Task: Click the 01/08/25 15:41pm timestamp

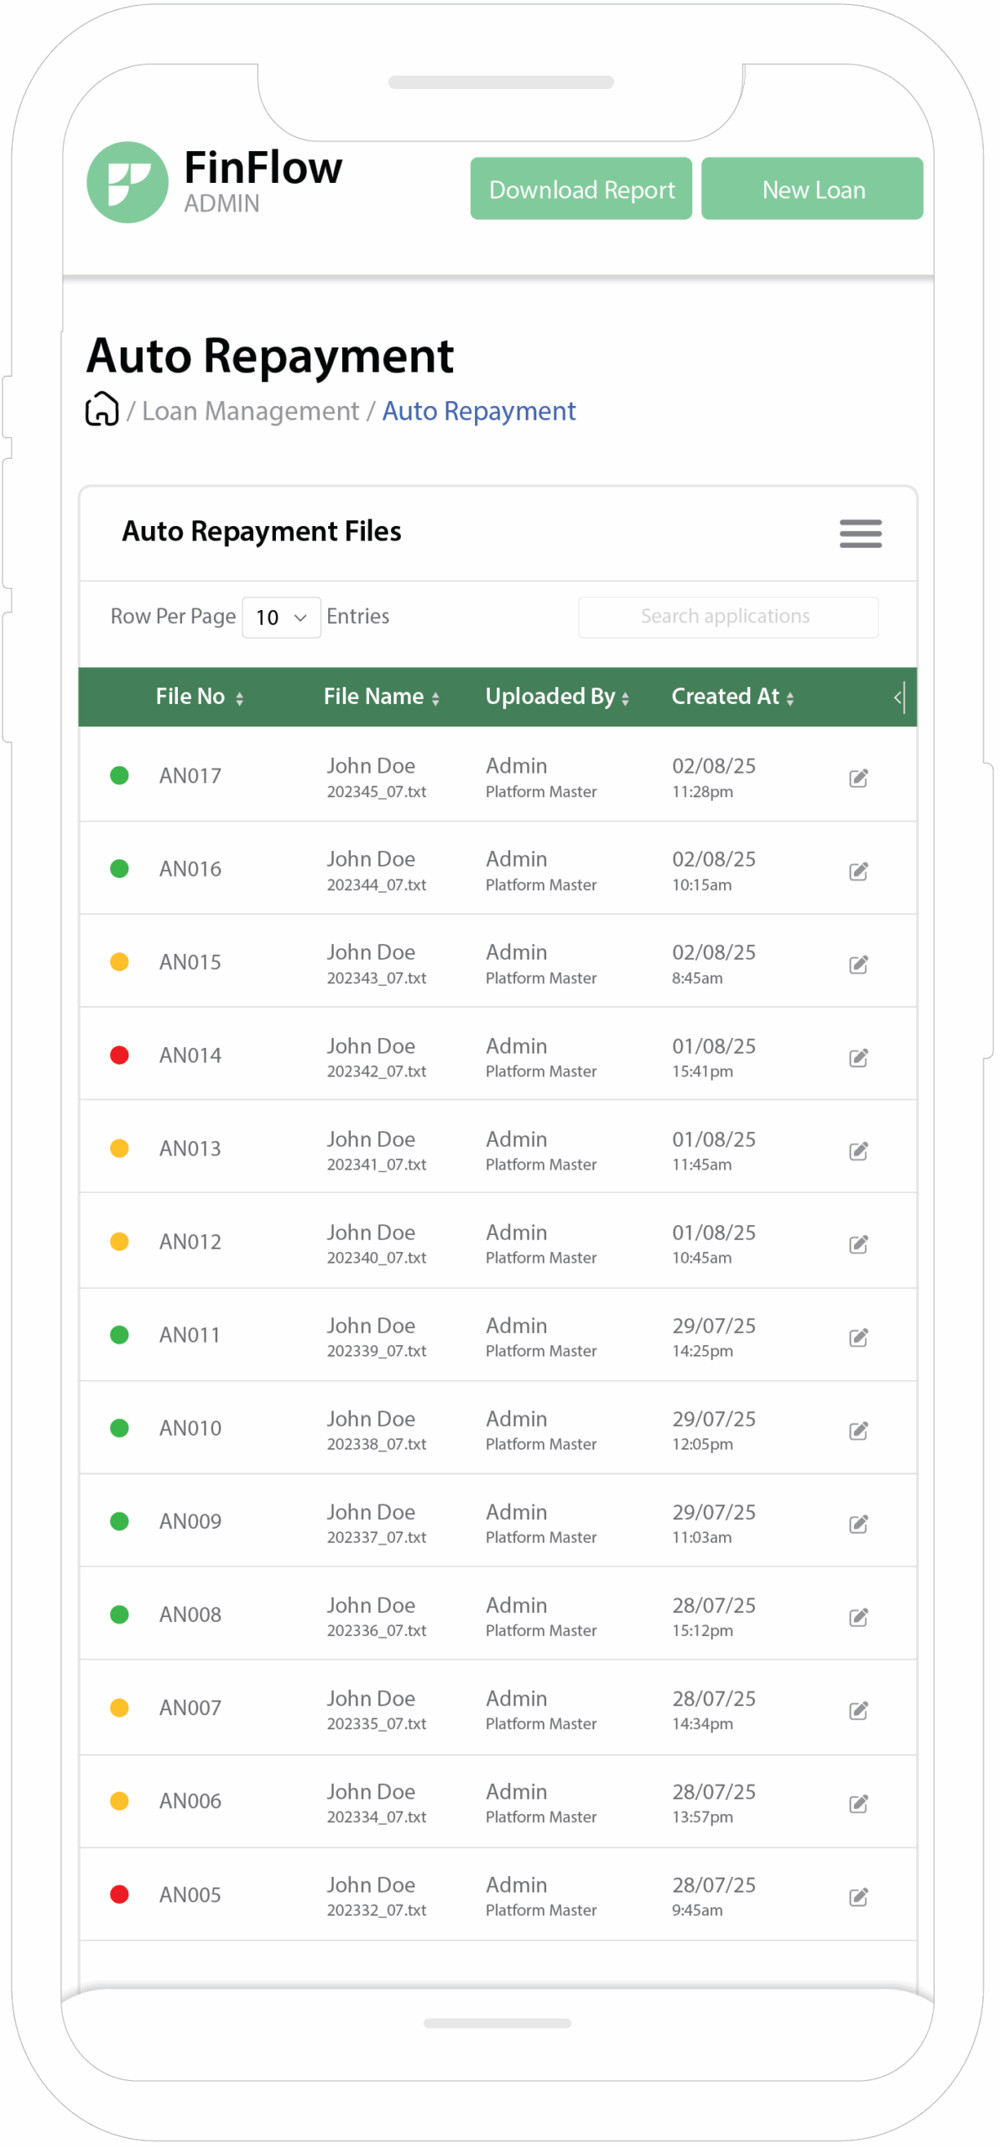Action: point(713,1057)
